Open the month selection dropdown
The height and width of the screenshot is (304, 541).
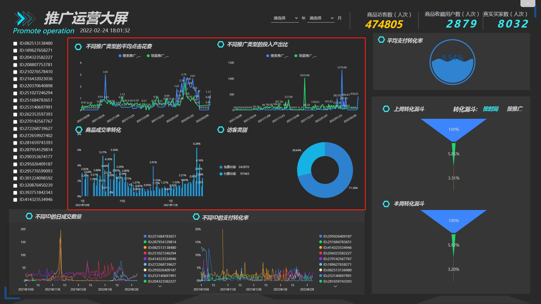coord(321,18)
